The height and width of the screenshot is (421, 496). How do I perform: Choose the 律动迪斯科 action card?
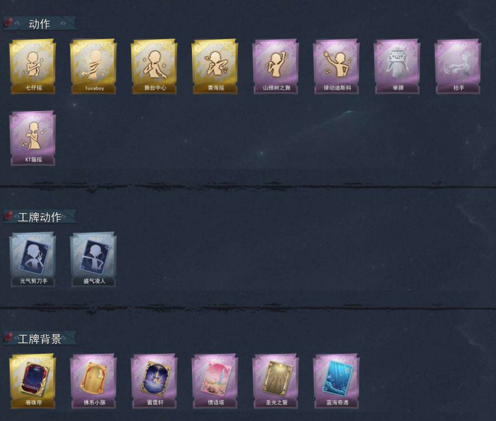[336, 67]
